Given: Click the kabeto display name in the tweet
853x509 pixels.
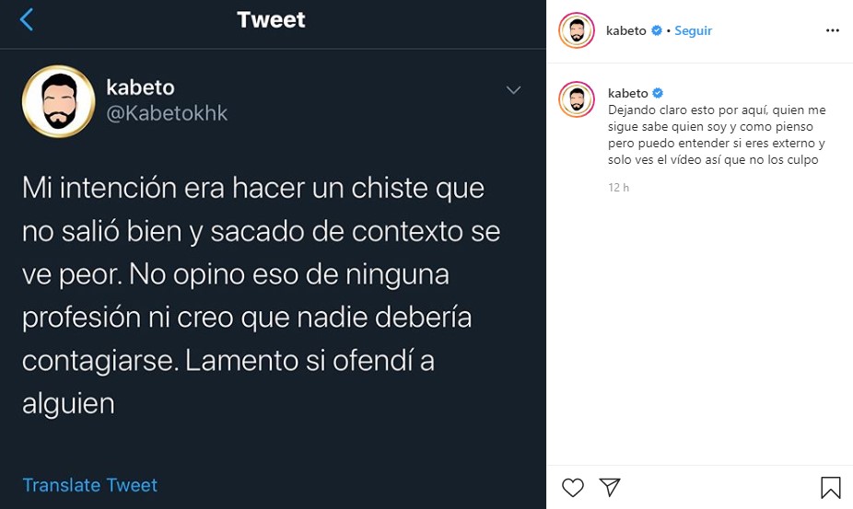Looking at the screenshot, I should (x=140, y=87).
